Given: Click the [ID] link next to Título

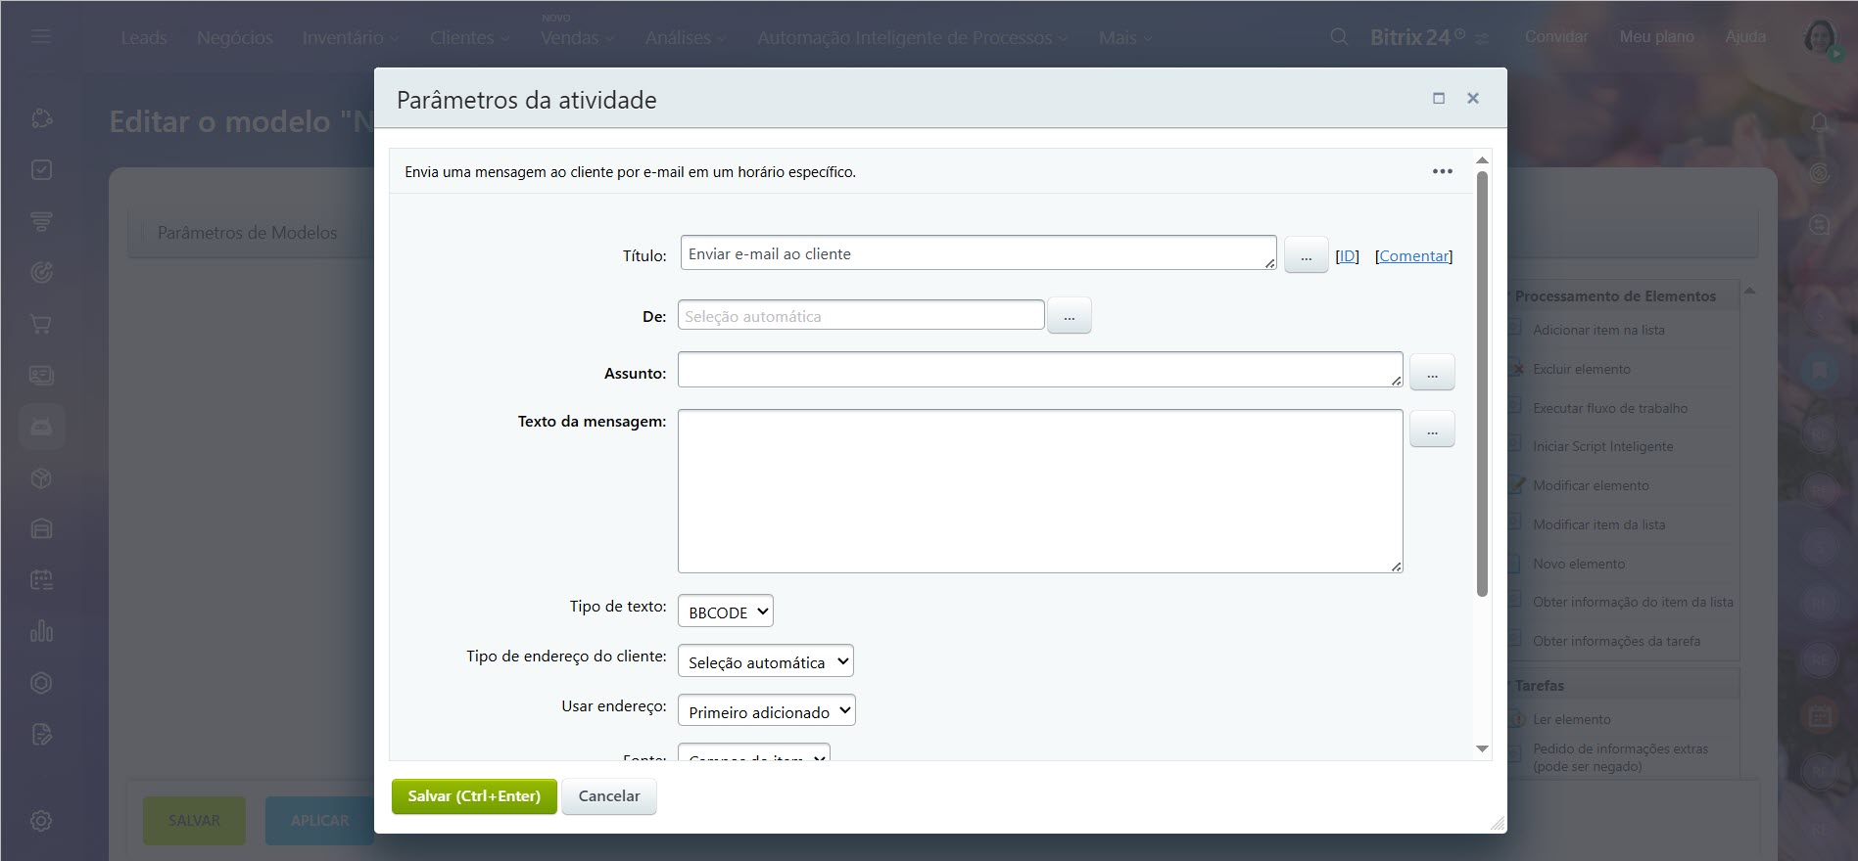Looking at the screenshot, I should [x=1347, y=255].
